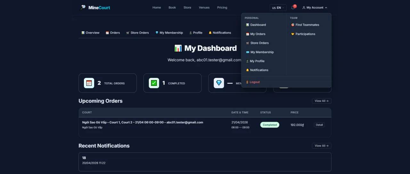Screen dimensions: 410x174
Task: Click the Completed status badge
Action: click(x=270, y=125)
